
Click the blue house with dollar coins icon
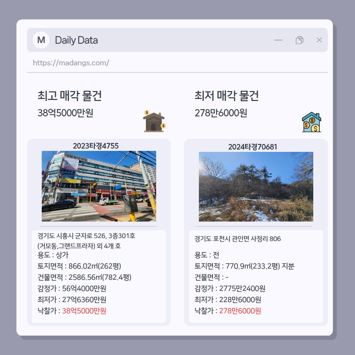tap(312, 122)
